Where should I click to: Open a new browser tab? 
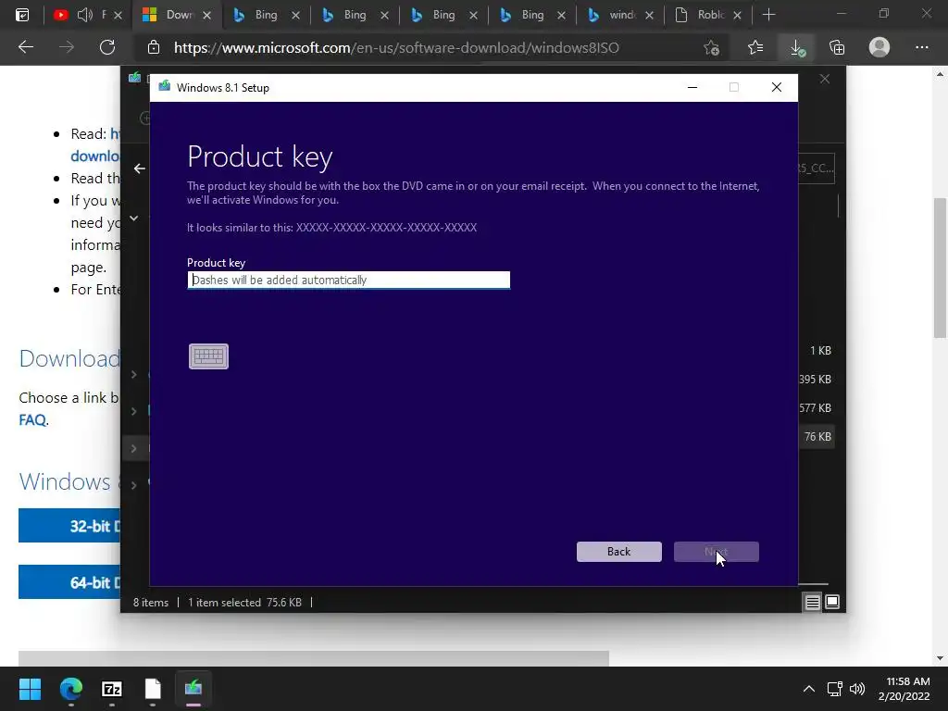coord(768,15)
